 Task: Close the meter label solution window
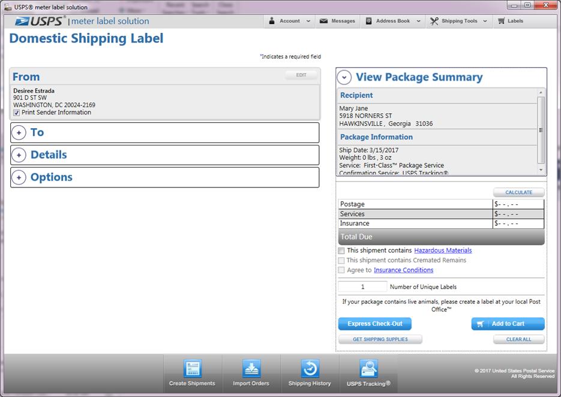tap(545, 5)
